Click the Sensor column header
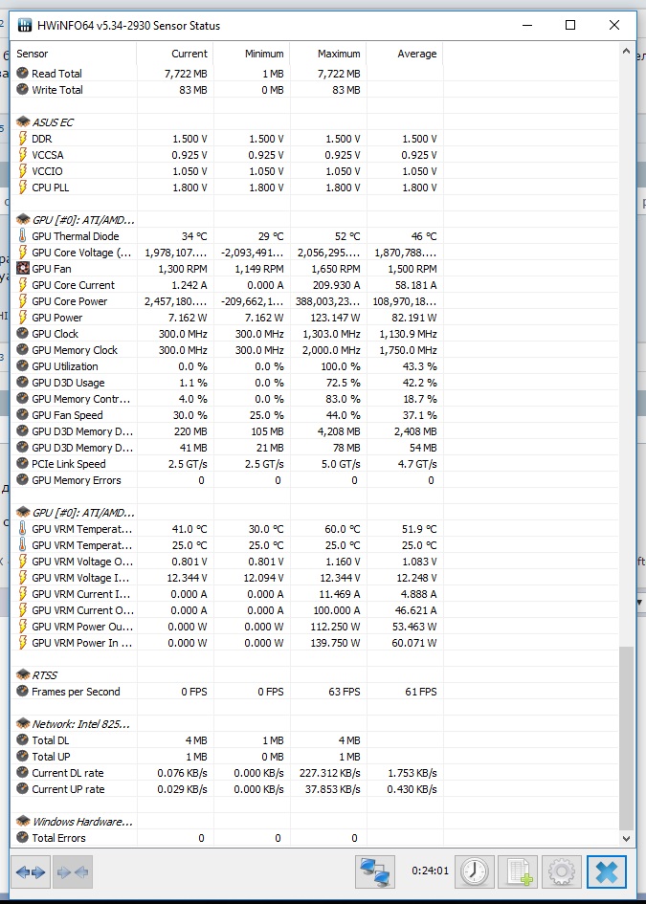This screenshot has height=904, width=646. click(74, 54)
